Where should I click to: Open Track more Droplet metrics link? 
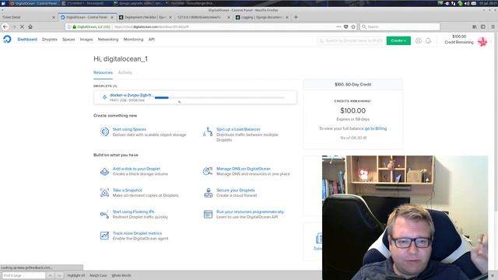[x=137, y=233]
